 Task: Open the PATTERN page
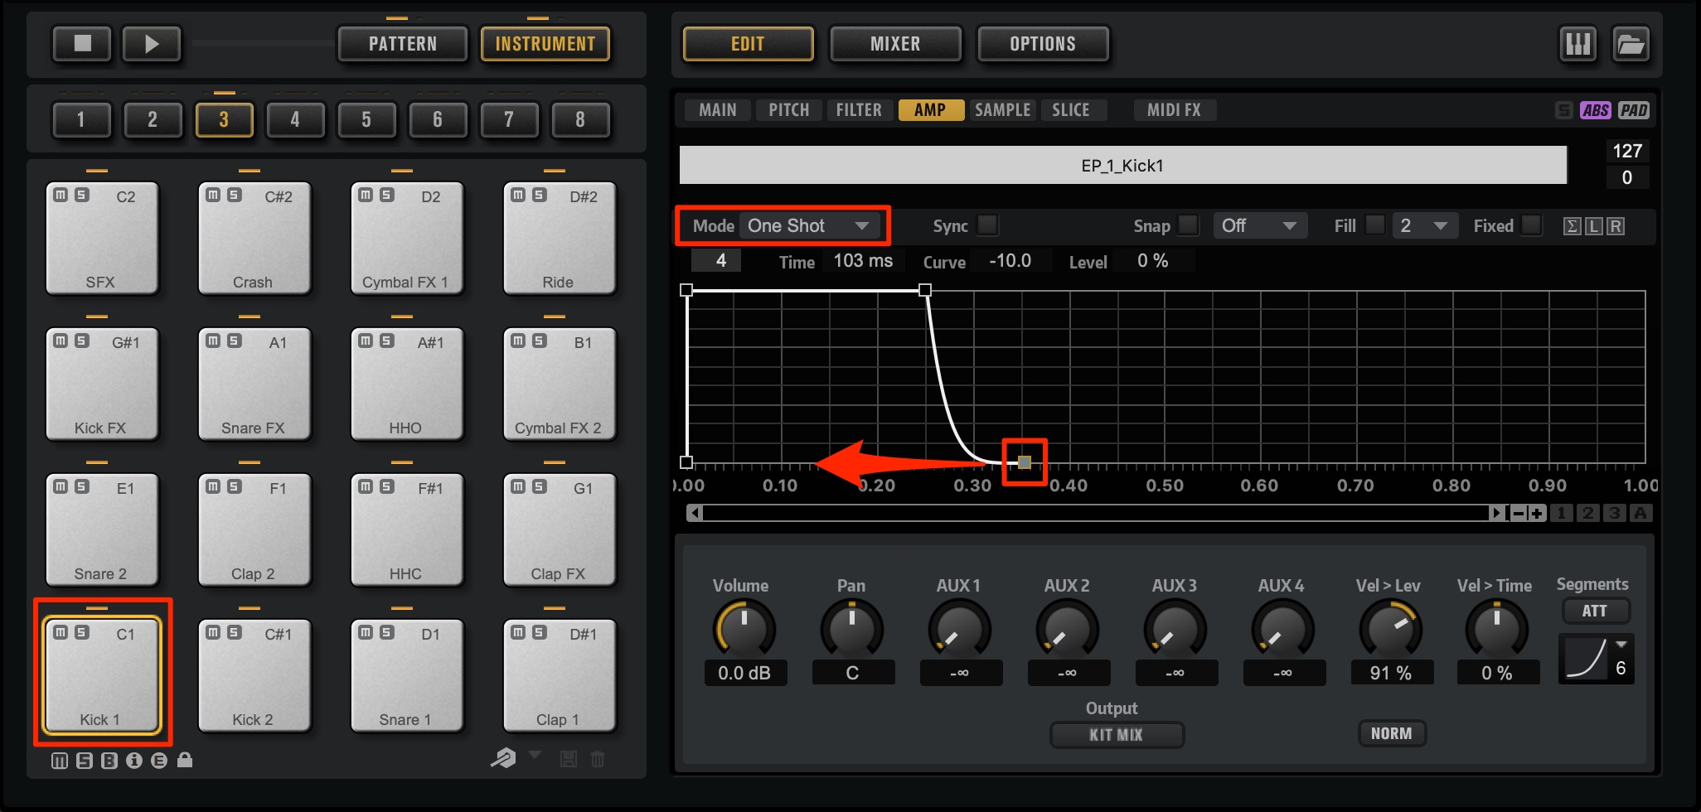click(403, 44)
